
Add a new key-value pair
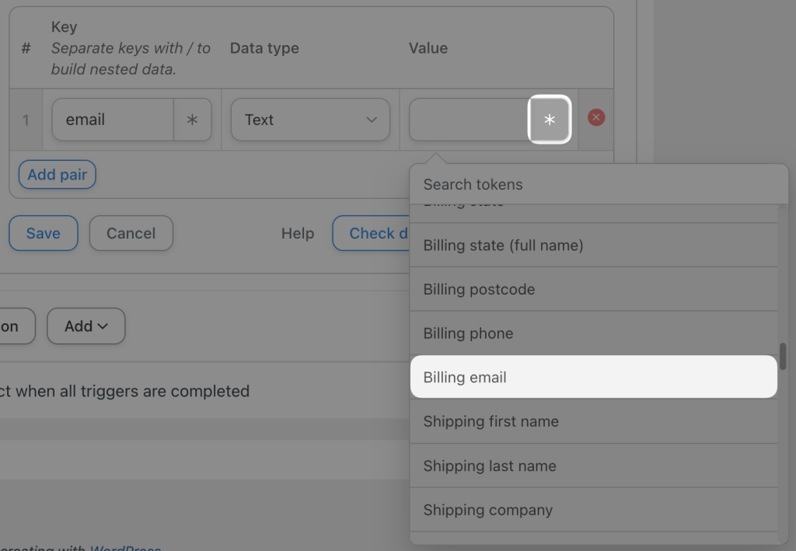pyautogui.click(x=57, y=174)
